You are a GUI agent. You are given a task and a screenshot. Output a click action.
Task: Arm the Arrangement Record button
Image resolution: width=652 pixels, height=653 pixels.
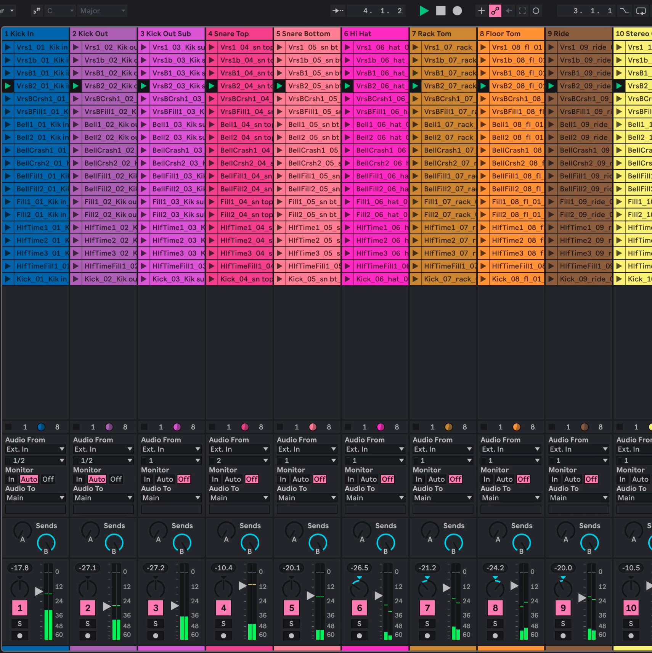[x=457, y=11]
